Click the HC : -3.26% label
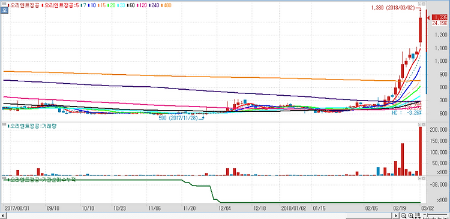This screenshot has height=219, width=450. click(x=407, y=113)
